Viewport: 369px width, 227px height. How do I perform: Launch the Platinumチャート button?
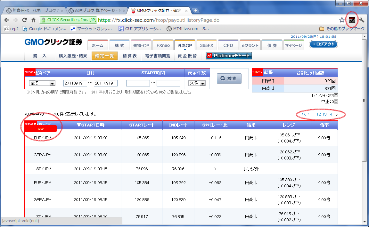click(x=229, y=56)
